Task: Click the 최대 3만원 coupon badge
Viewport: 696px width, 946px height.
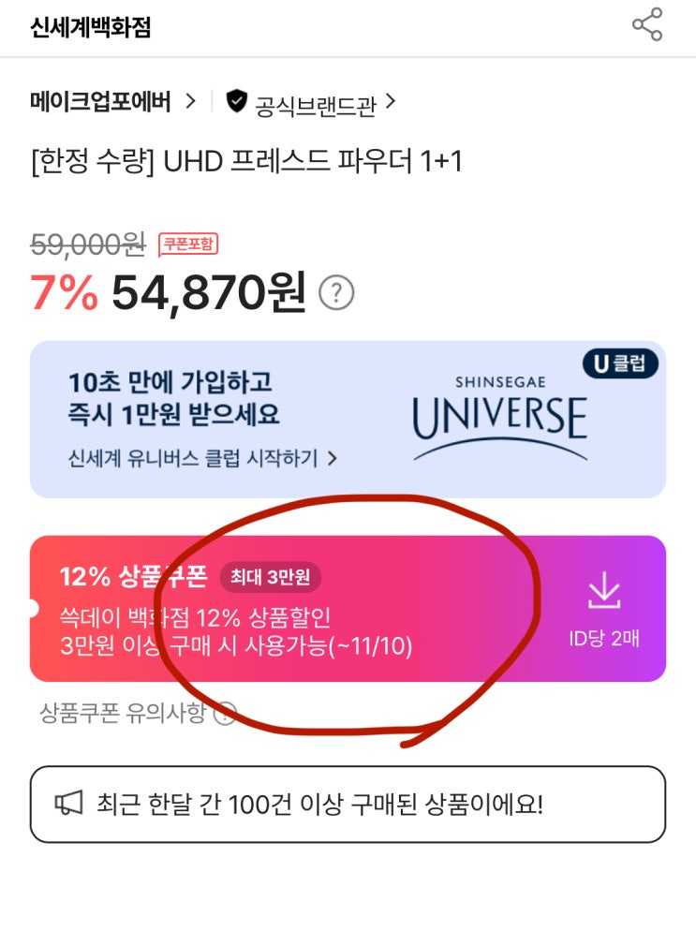Action: coord(270,578)
